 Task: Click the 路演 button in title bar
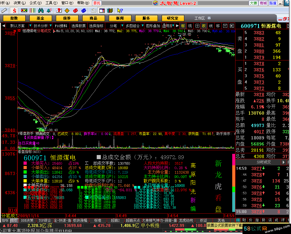(x=273, y=3)
